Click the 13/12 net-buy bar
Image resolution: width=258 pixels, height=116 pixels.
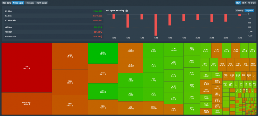tap(128, 21)
